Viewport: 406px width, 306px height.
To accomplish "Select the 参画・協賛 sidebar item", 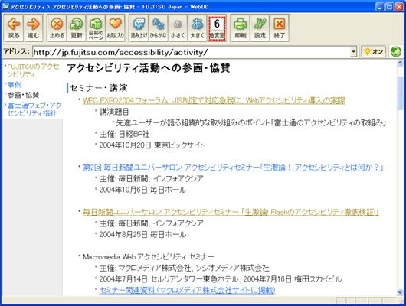I will pyautogui.click(x=23, y=95).
